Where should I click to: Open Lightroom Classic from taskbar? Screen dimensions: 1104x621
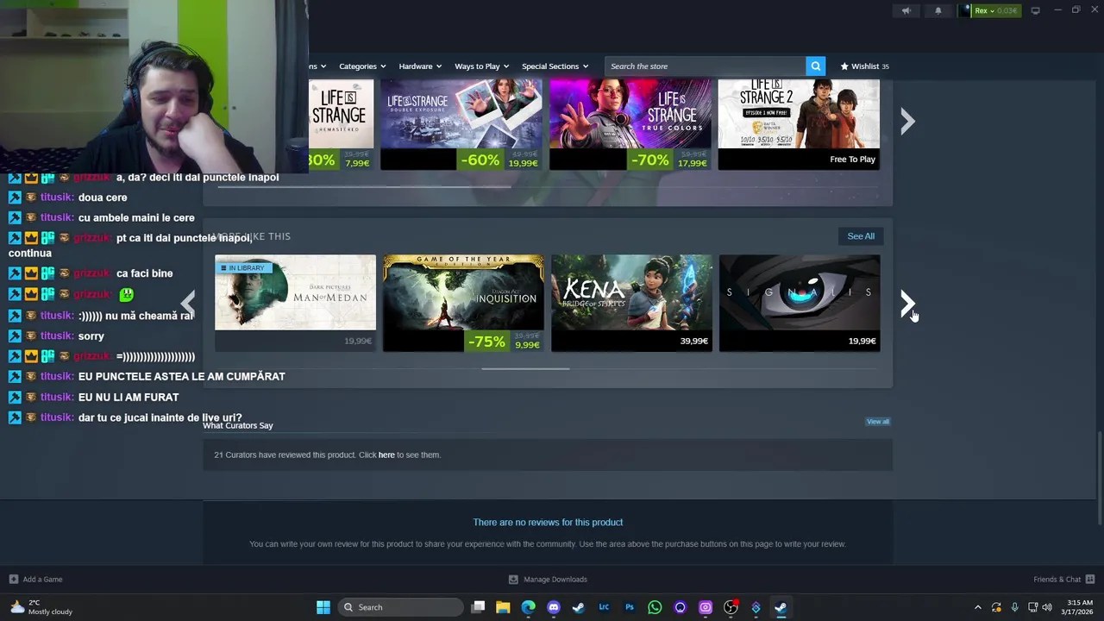(x=604, y=607)
